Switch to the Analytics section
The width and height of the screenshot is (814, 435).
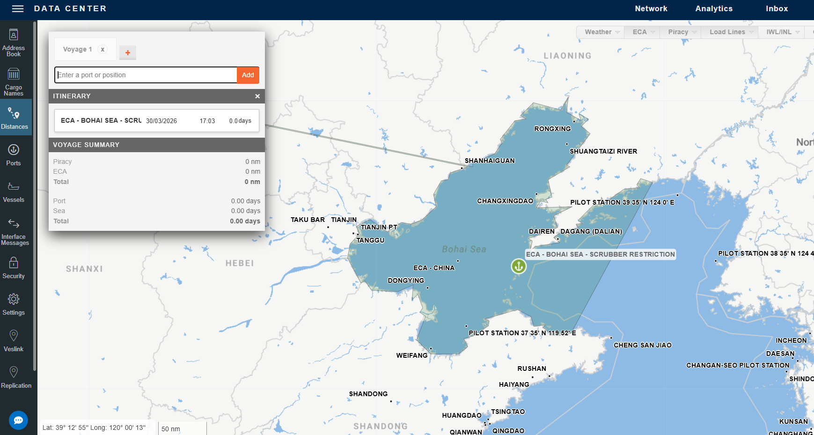pos(713,8)
